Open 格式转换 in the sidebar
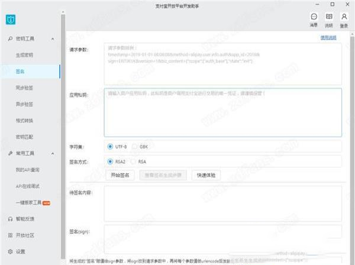Viewport: 355px width, 265px height. pos(24,121)
